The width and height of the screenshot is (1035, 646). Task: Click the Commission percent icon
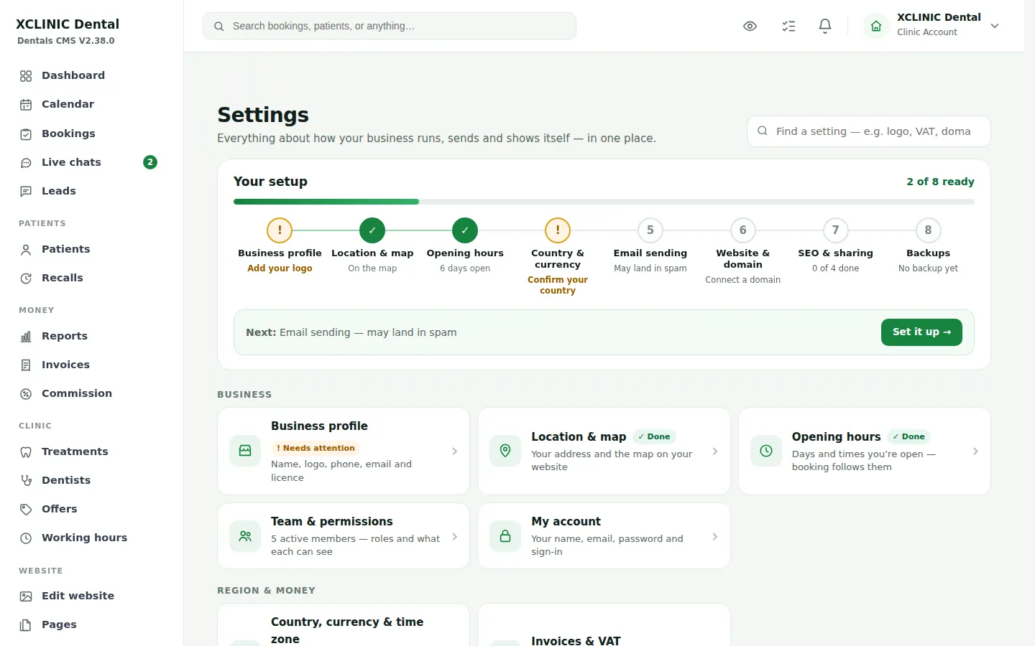tap(26, 394)
